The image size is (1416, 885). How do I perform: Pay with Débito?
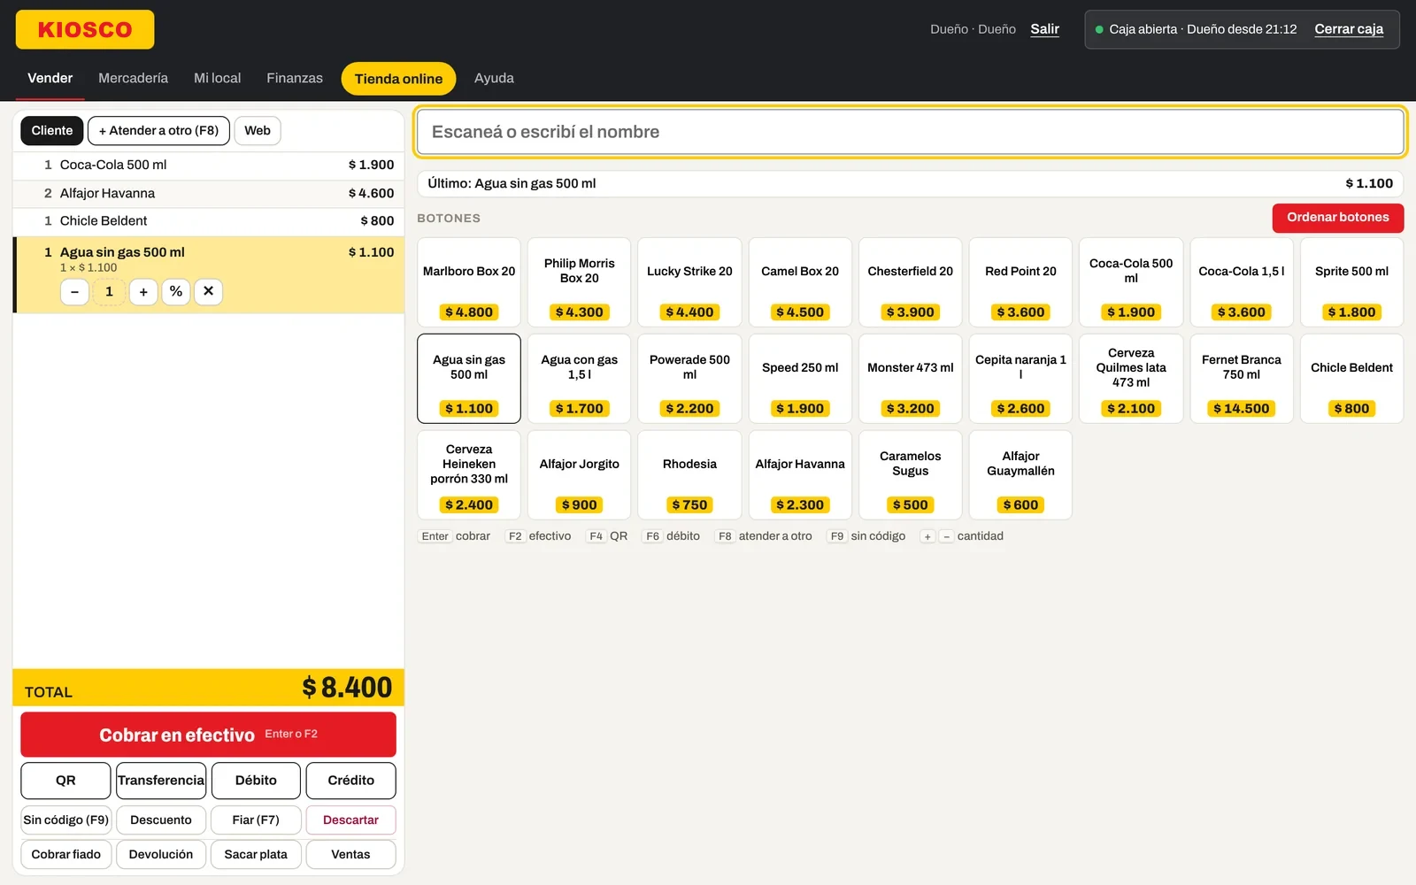(x=256, y=781)
